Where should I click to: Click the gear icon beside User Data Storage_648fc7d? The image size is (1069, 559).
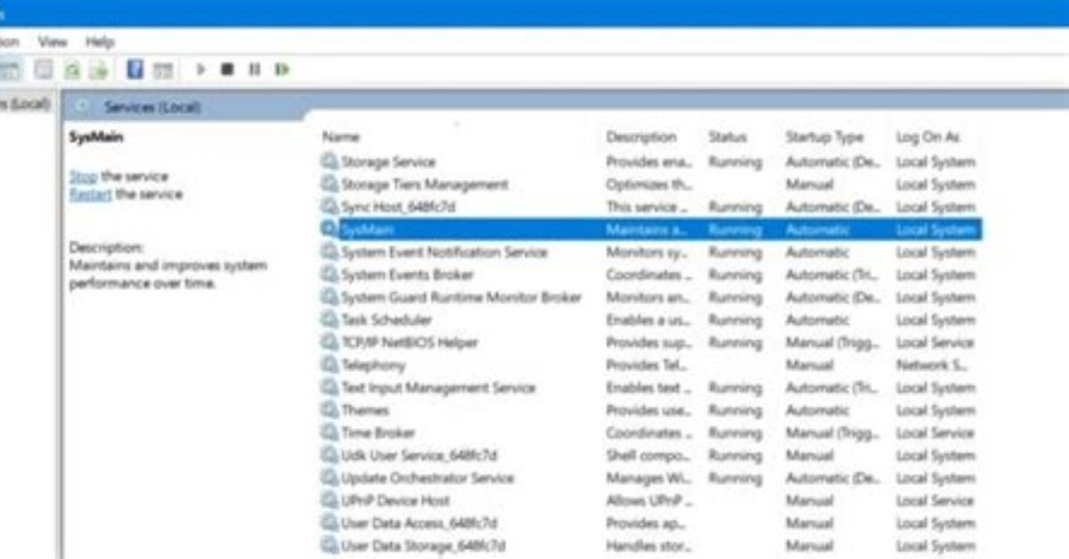point(330,546)
